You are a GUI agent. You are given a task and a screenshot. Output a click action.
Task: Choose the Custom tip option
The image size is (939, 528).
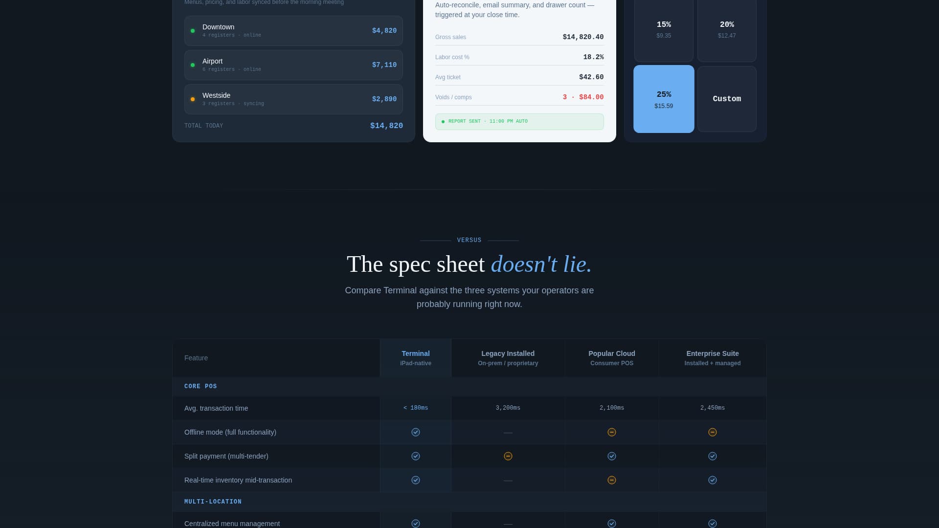pos(727,99)
